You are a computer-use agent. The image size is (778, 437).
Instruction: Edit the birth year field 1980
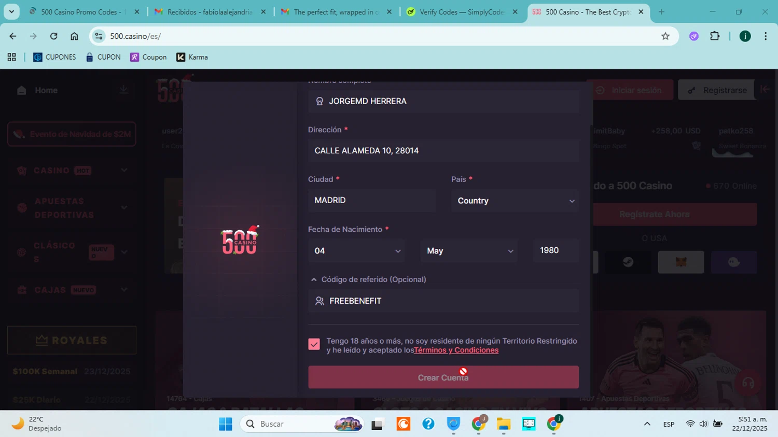(x=556, y=250)
